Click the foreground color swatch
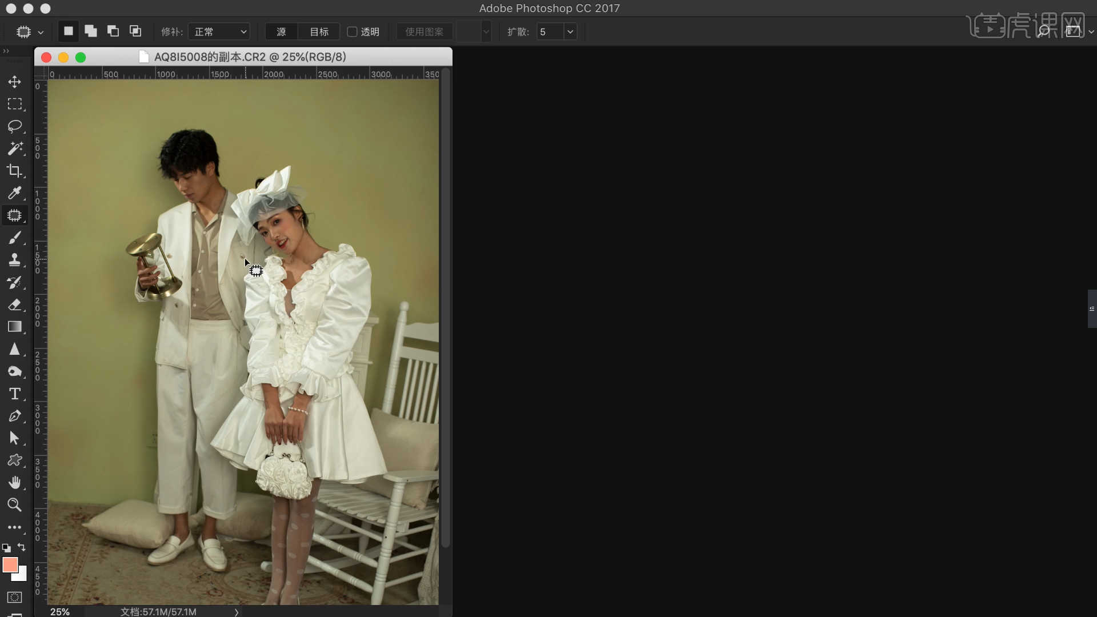Image resolution: width=1097 pixels, height=617 pixels. [10, 565]
